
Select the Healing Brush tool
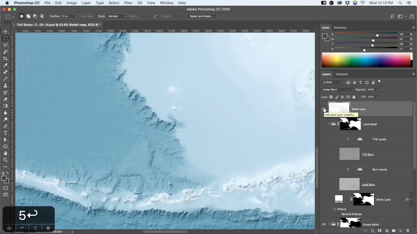point(5,72)
